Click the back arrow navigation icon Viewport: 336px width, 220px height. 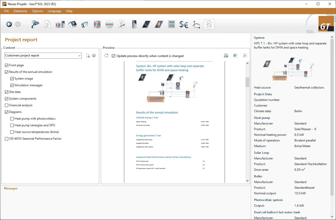9,24
